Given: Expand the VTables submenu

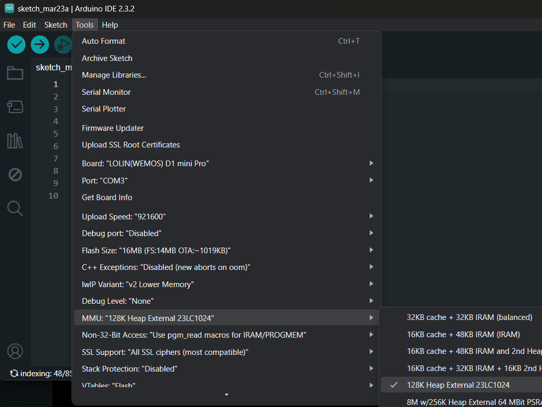Looking at the screenshot, I should (226, 385).
